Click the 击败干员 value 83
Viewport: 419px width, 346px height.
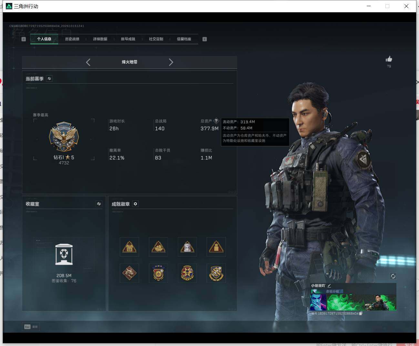click(158, 158)
